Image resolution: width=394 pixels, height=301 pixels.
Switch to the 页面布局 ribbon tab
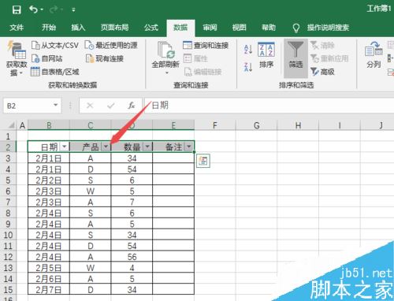[114, 28]
